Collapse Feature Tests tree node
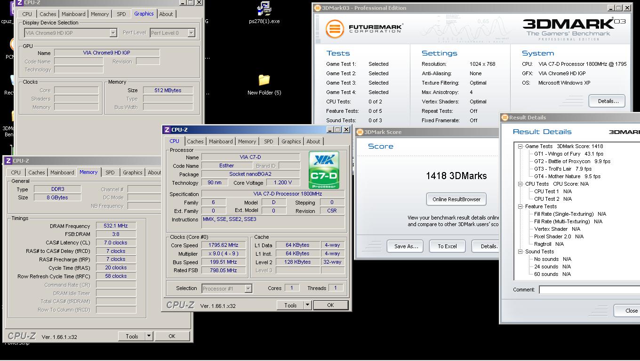The height and width of the screenshot is (361, 640). coord(520,206)
